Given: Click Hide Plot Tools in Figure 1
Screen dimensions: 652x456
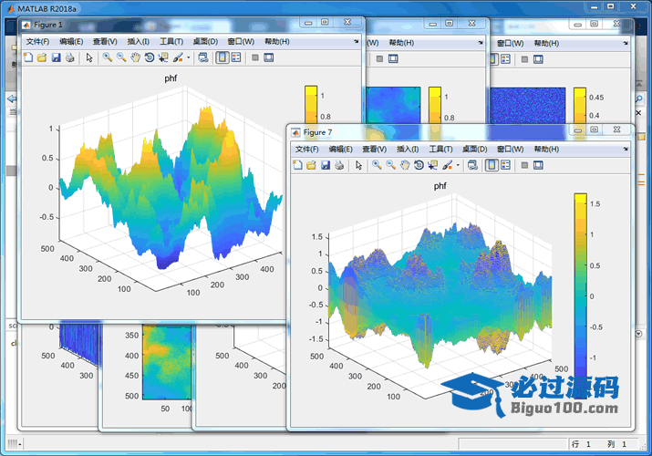Looking at the screenshot, I should [x=255, y=57].
